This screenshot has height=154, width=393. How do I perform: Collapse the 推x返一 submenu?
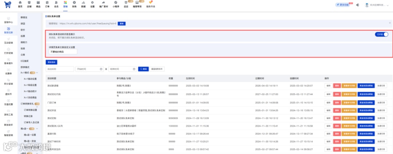[x=37, y=129]
